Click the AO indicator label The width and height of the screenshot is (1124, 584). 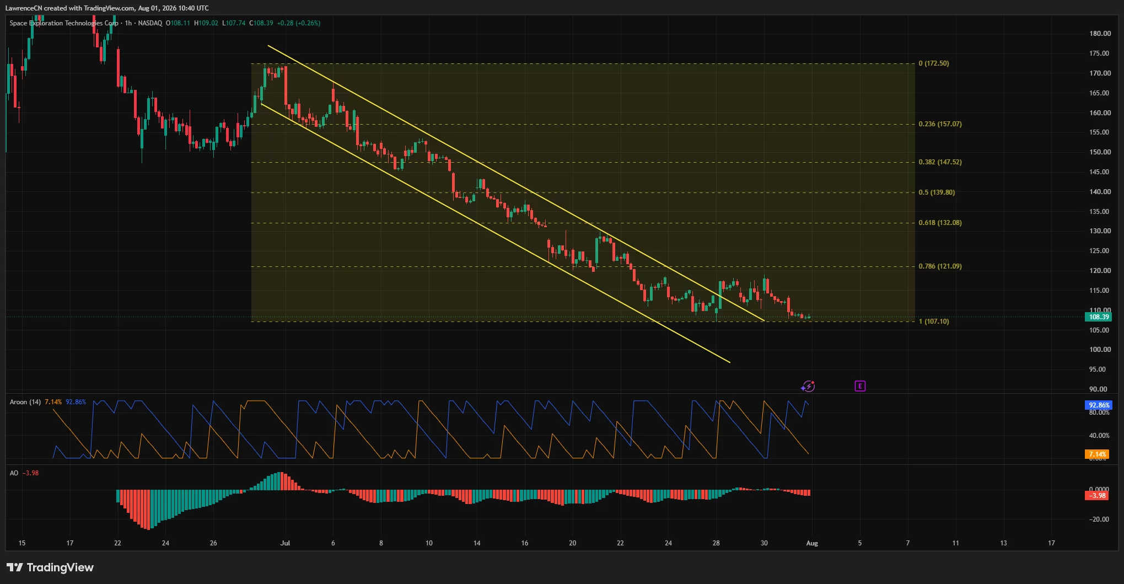click(14, 473)
